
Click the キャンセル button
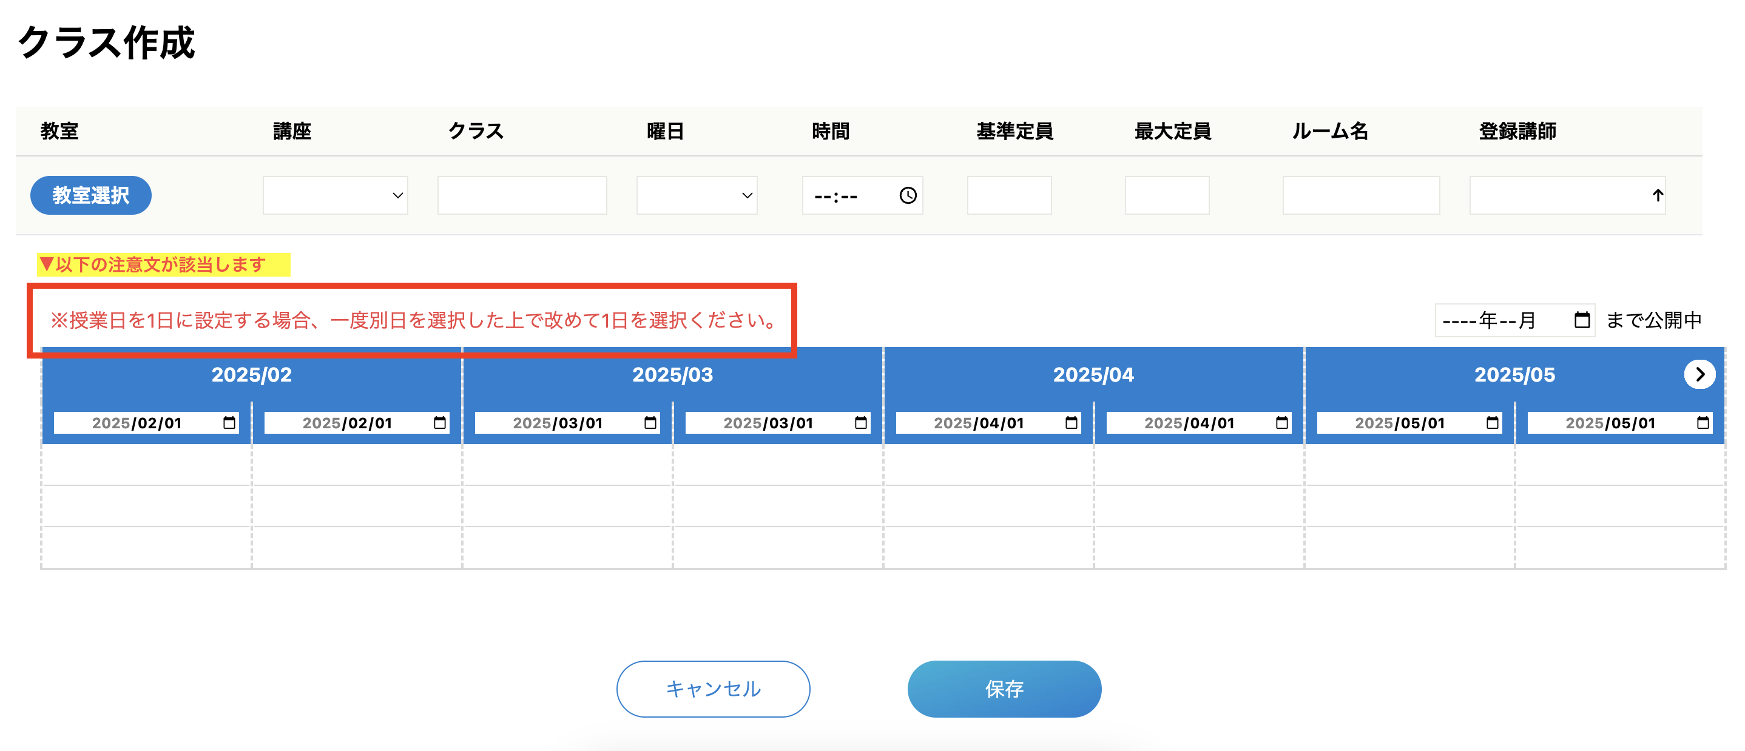point(713,689)
